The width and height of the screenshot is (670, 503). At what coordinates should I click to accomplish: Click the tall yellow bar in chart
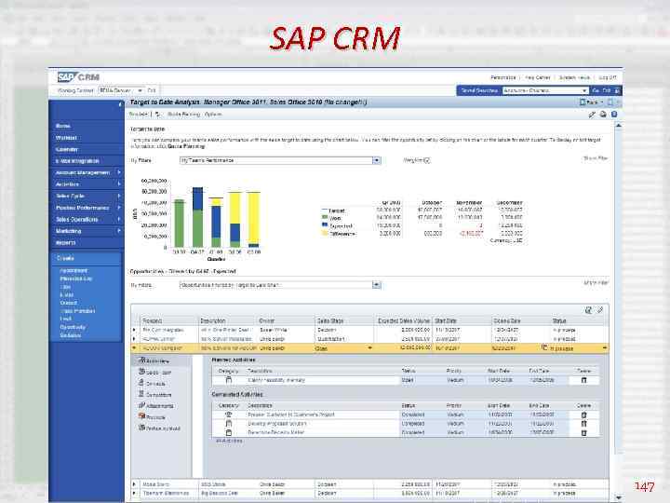click(x=254, y=218)
